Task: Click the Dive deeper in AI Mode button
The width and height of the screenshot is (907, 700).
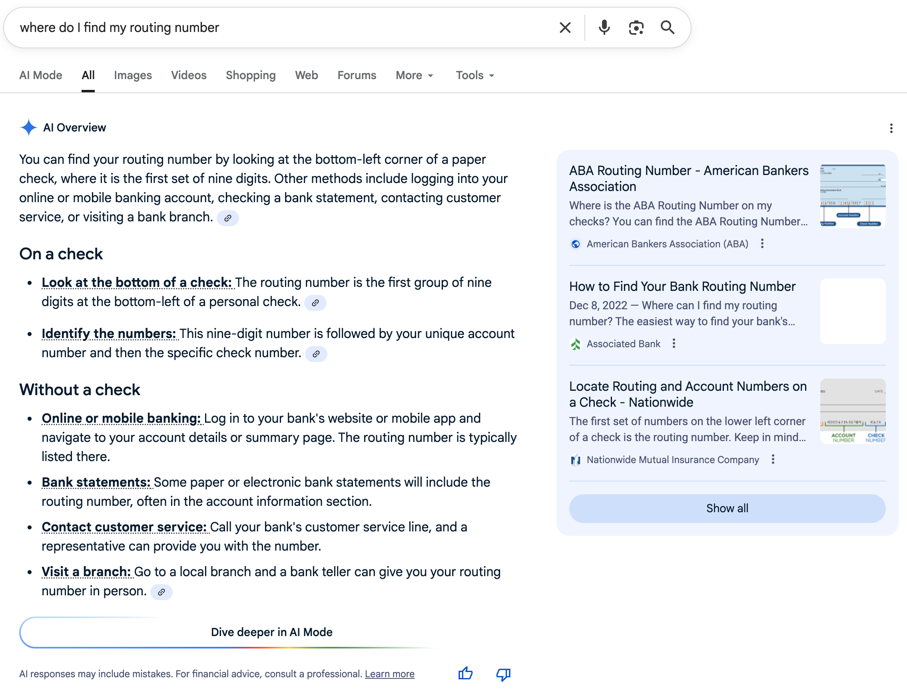Action: click(x=271, y=632)
